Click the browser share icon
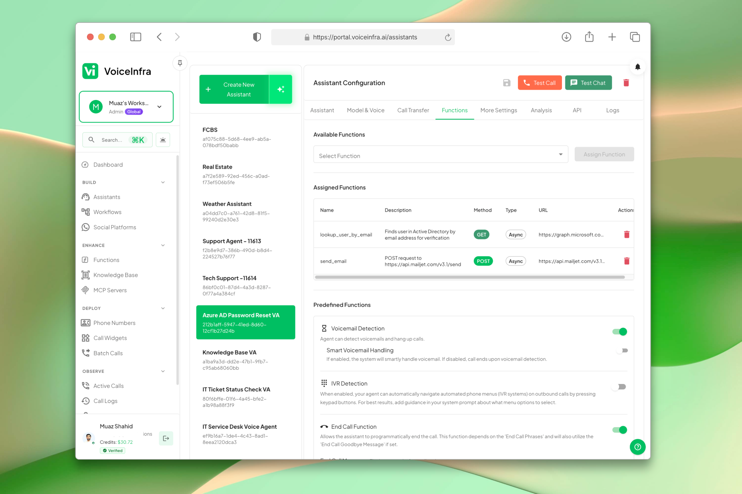This screenshot has height=494, width=742. click(589, 37)
